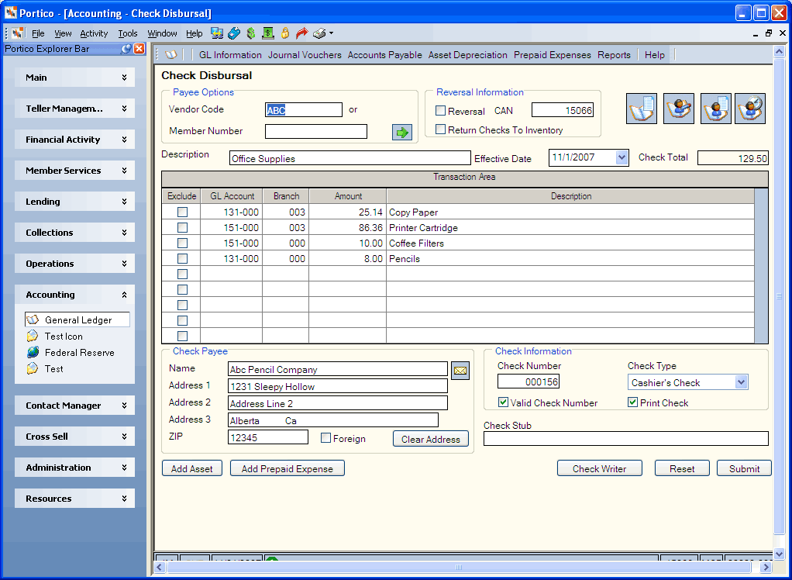The image size is (792, 580).
Task: Click the Reset button
Action: coord(682,468)
